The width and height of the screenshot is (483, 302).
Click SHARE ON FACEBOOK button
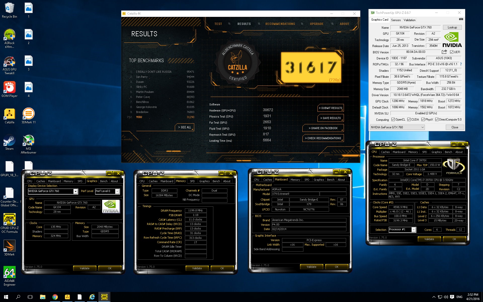click(323, 128)
